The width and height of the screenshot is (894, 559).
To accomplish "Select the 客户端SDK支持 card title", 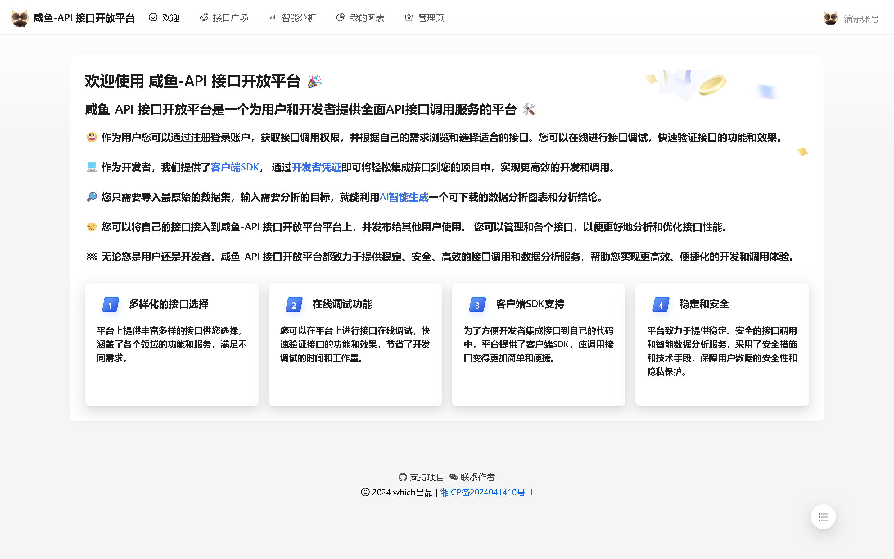I will pos(530,304).
